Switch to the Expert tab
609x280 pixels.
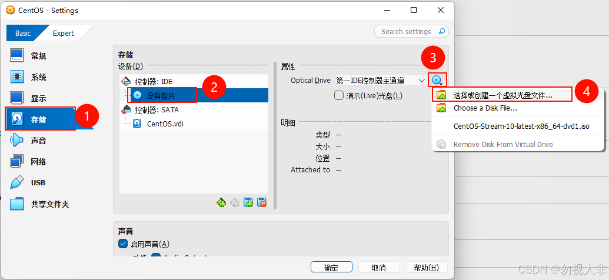pos(64,34)
